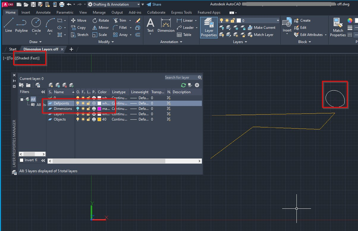Add a new drawing tab with plus button

pyautogui.click(x=71, y=49)
